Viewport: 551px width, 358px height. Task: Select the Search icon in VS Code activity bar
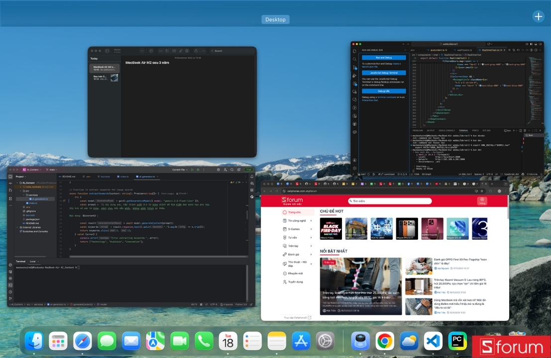click(354, 59)
